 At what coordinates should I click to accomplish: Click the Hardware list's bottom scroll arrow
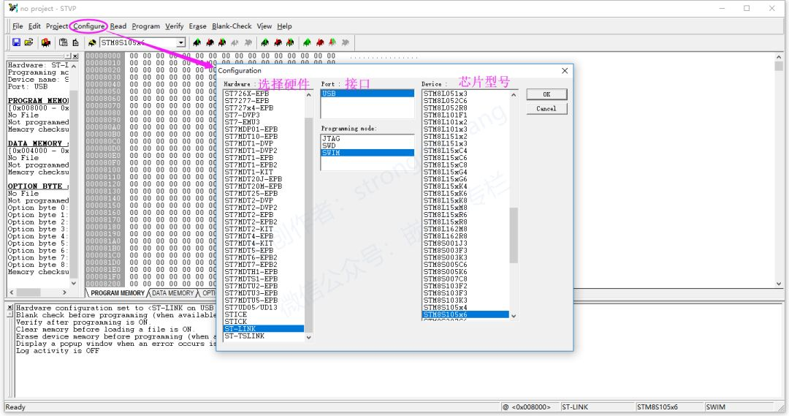click(309, 338)
